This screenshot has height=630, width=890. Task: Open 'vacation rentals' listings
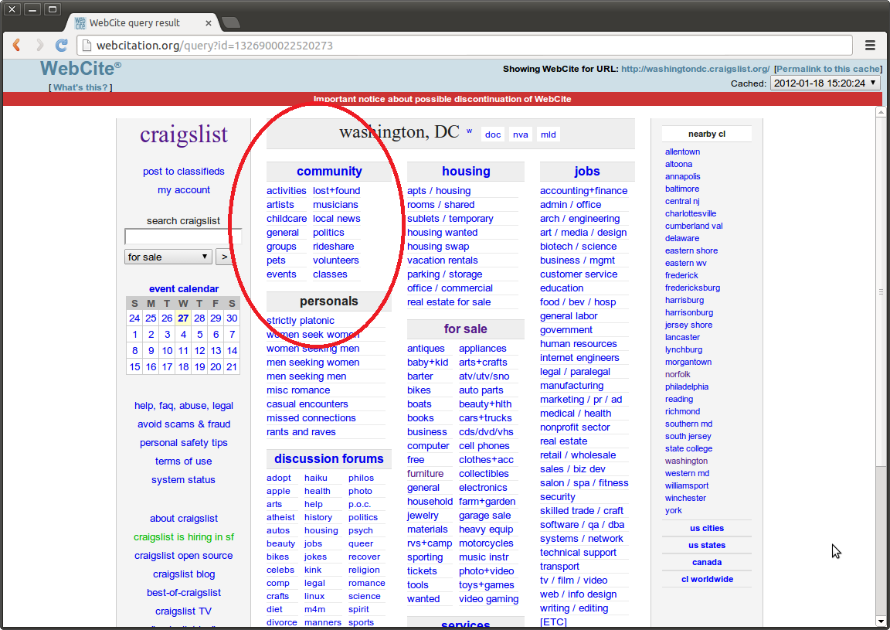[442, 261]
